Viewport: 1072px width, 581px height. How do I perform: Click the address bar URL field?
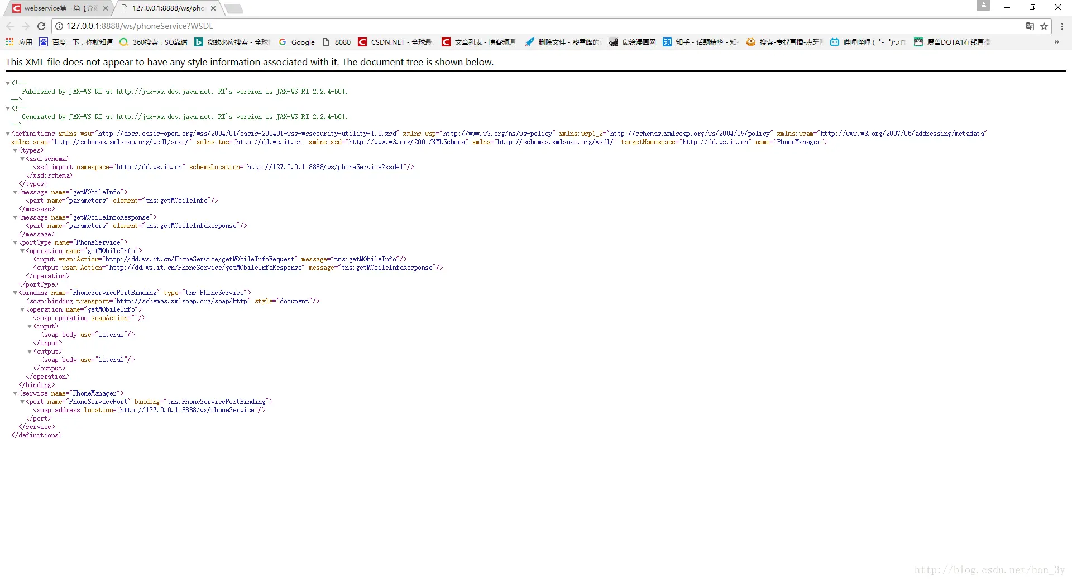coord(542,26)
